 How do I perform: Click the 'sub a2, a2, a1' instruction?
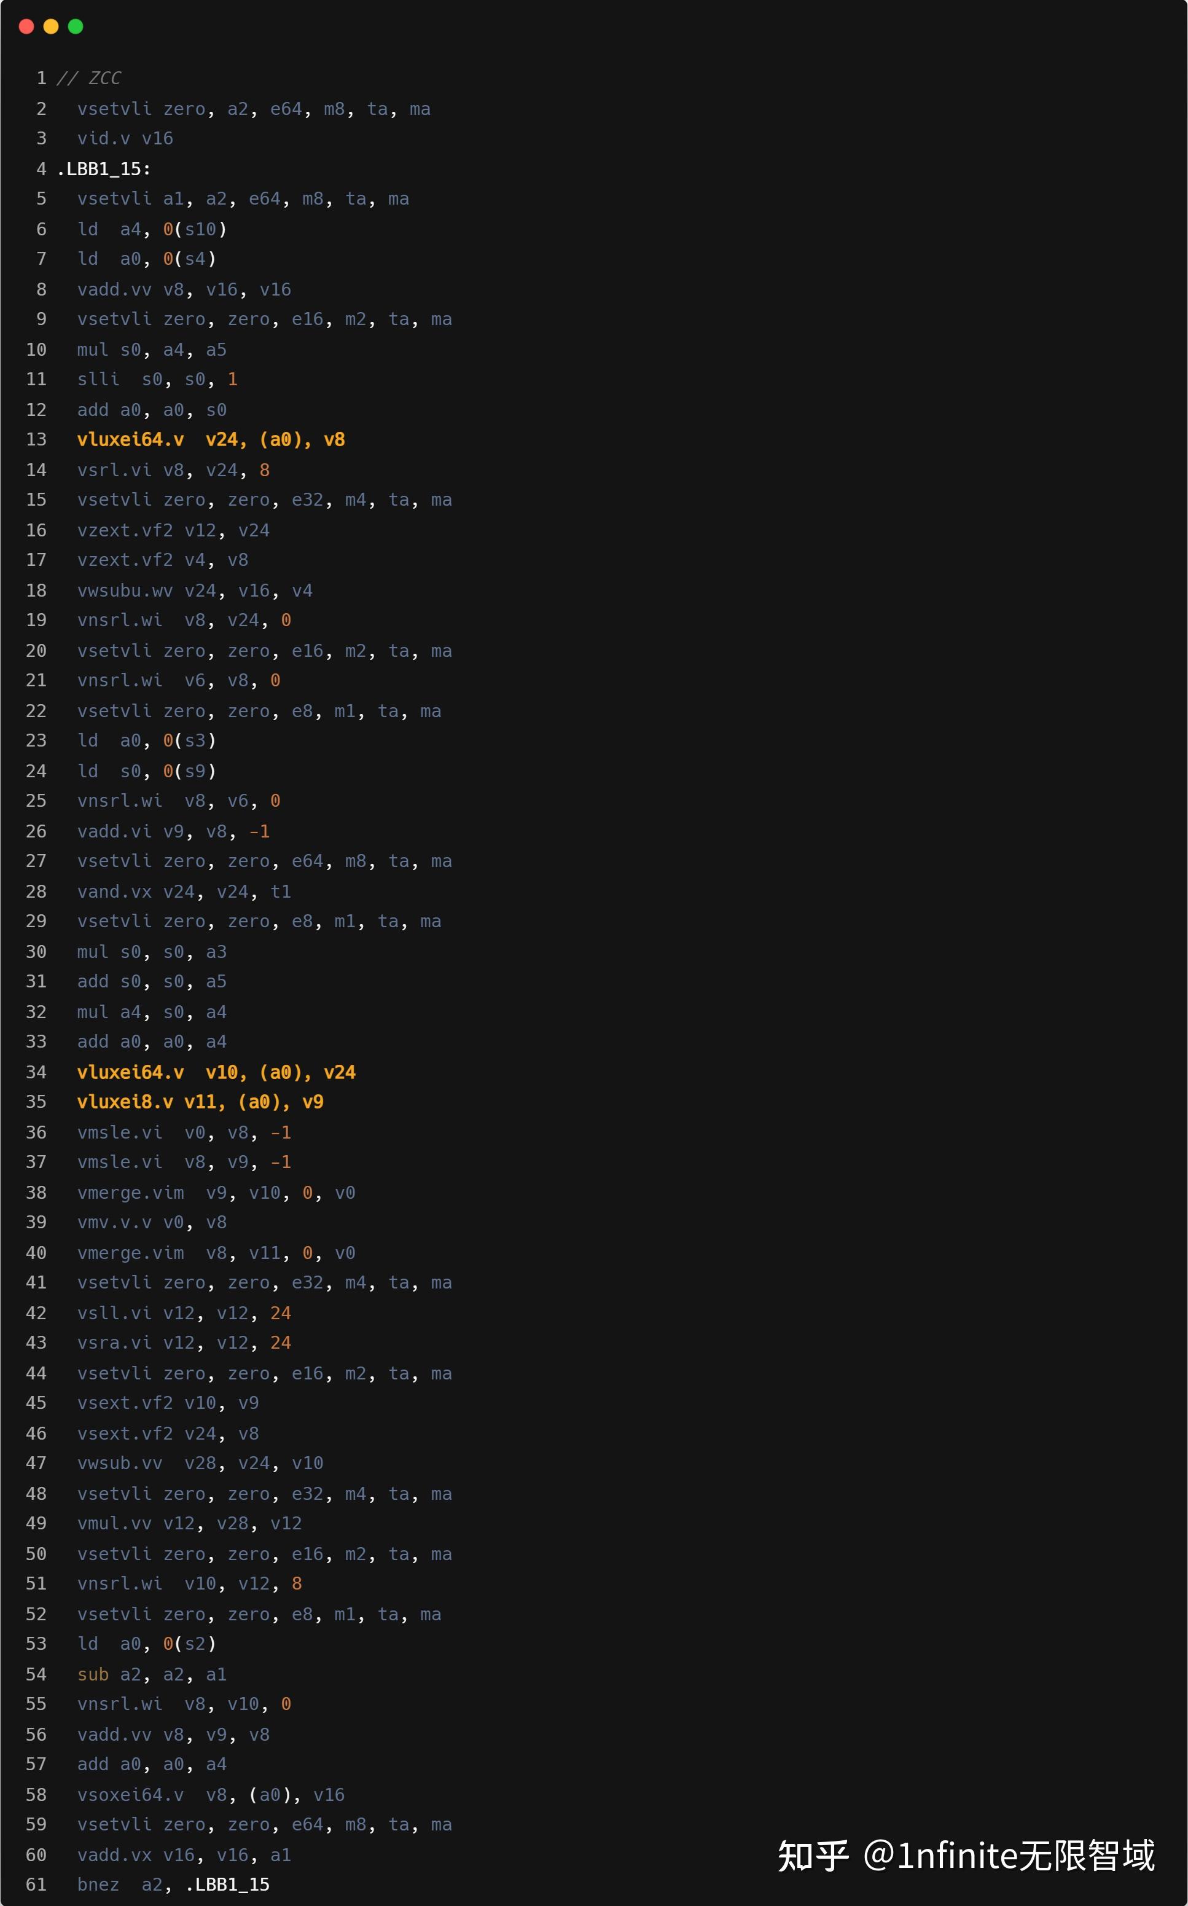tap(152, 1674)
